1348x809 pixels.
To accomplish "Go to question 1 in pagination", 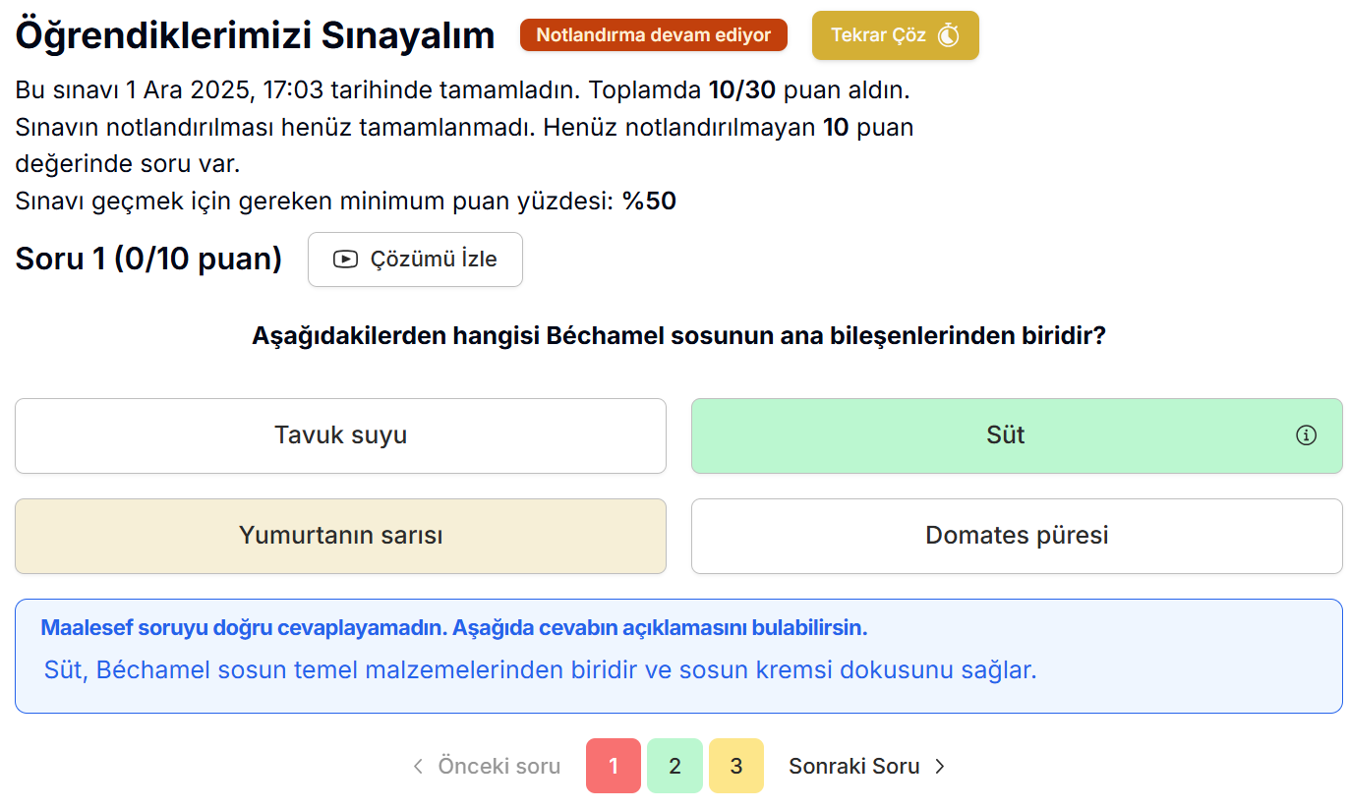I will [x=614, y=766].
